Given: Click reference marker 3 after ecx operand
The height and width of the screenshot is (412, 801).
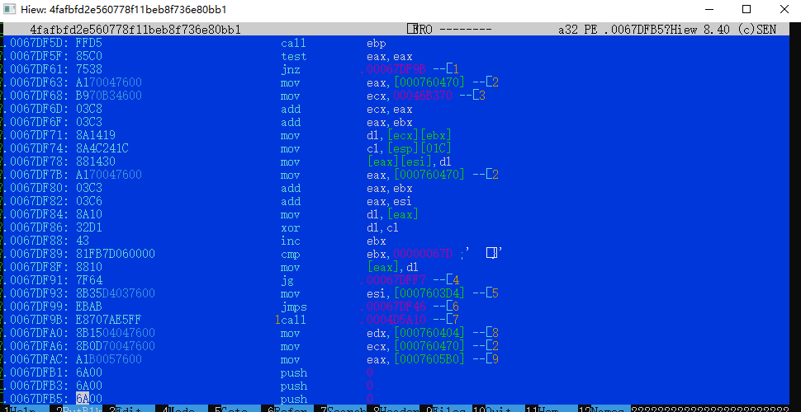Looking at the screenshot, I should [x=481, y=96].
